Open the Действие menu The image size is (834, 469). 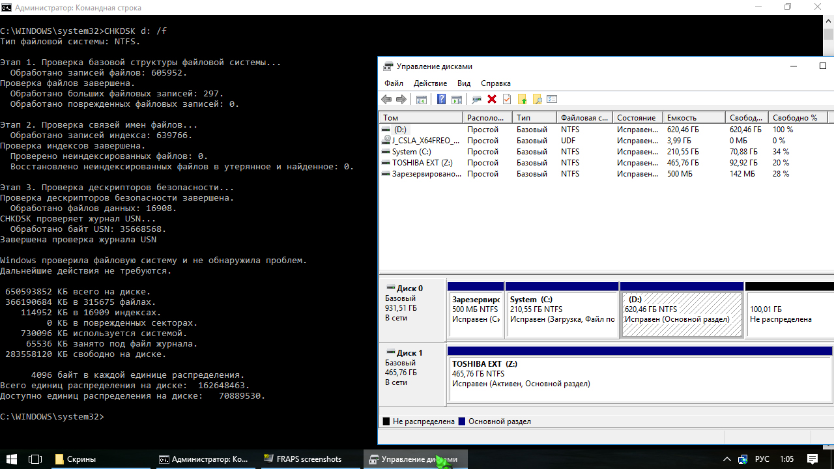(x=430, y=83)
